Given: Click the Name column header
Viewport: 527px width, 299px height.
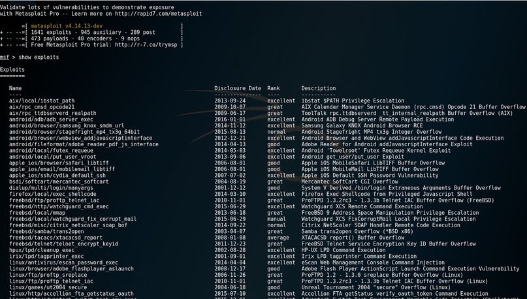Looking at the screenshot, I should [15, 88].
